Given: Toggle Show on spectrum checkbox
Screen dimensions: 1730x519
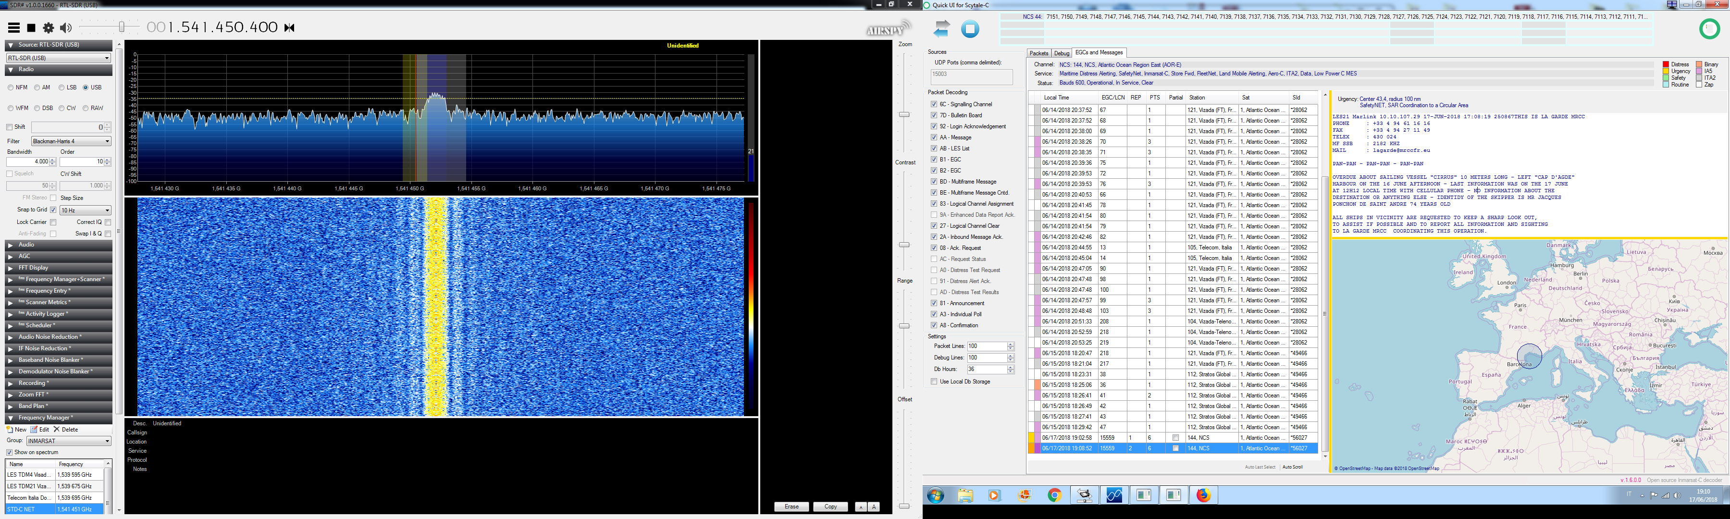Looking at the screenshot, I should [x=10, y=453].
